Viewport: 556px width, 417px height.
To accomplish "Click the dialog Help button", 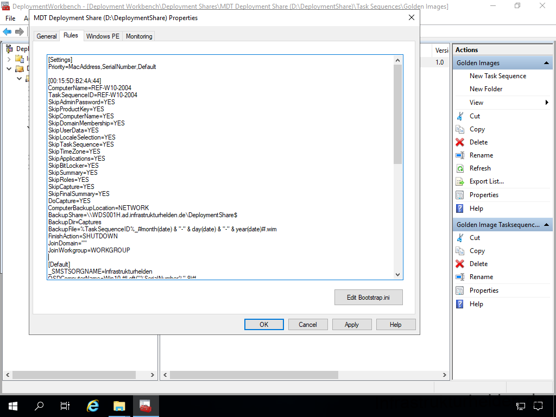I will [396, 325].
